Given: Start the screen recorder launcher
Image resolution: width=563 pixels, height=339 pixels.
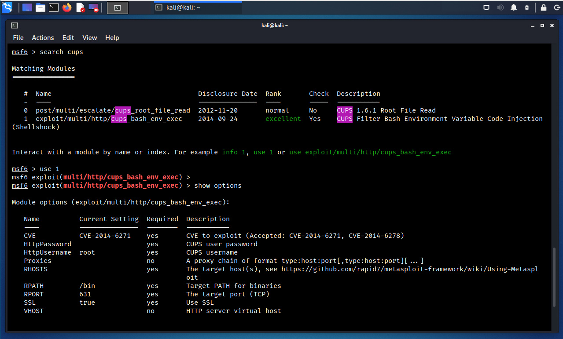Looking at the screenshot, I should (x=93, y=7).
